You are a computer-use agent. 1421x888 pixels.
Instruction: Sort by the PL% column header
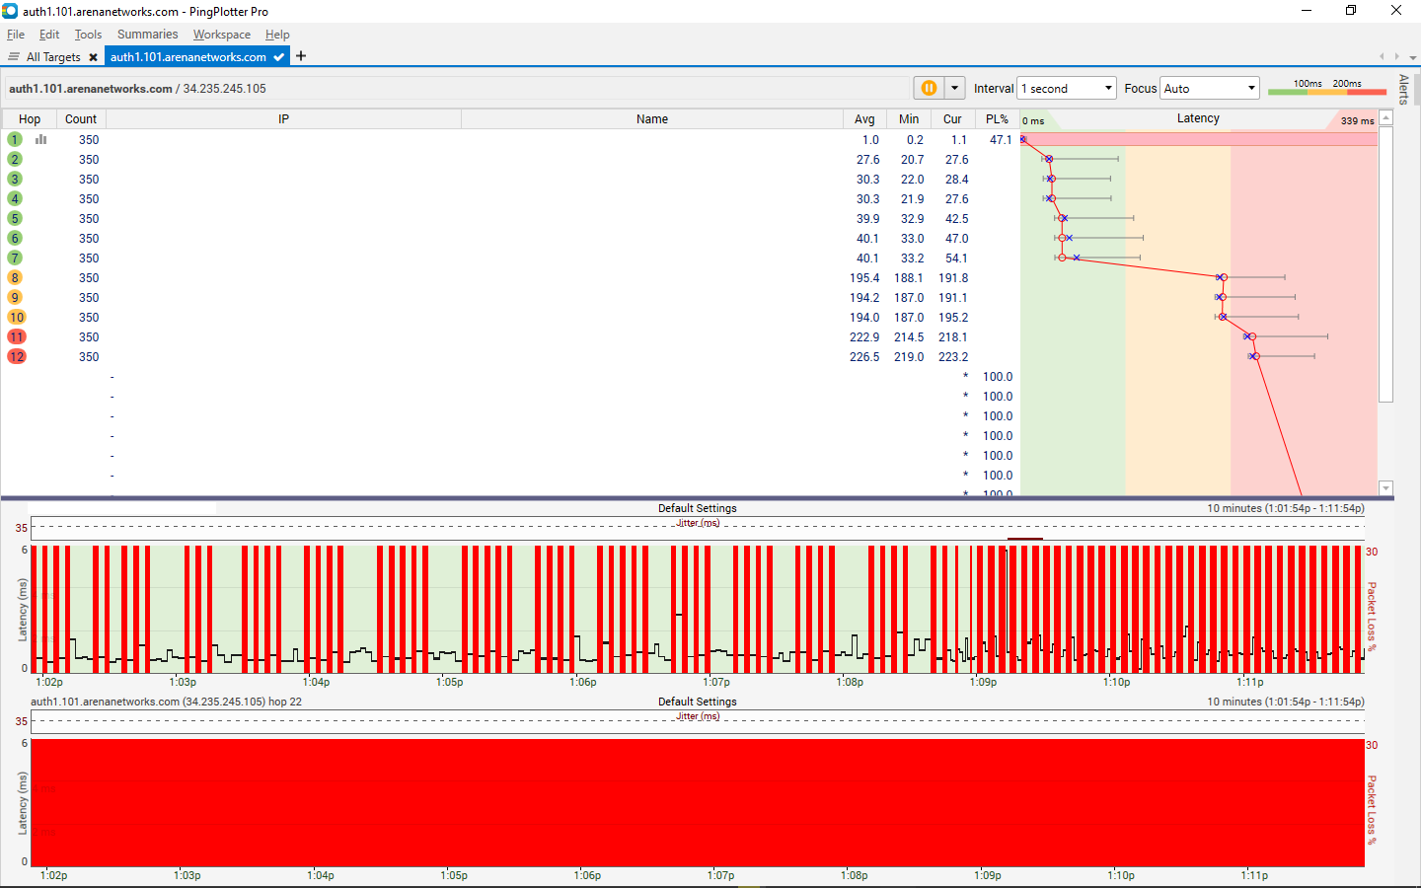coord(997,118)
